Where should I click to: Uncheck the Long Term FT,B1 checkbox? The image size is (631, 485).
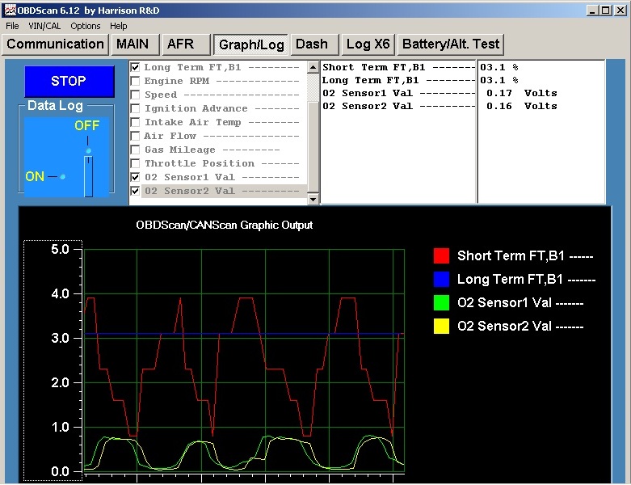tap(135, 68)
